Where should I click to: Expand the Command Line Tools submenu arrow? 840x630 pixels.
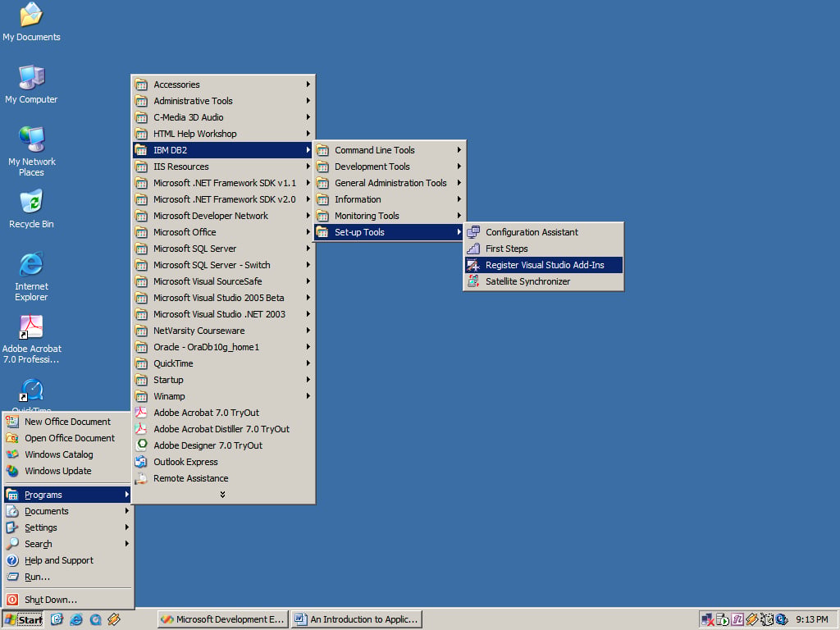pyautogui.click(x=459, y=150)
